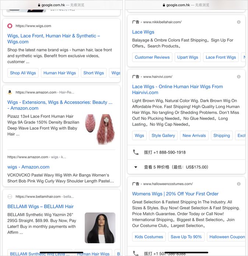Click amazon.com Hair-Re breadcrumb URL
Viewport: 248px width, 256px height.
(45, 92)
